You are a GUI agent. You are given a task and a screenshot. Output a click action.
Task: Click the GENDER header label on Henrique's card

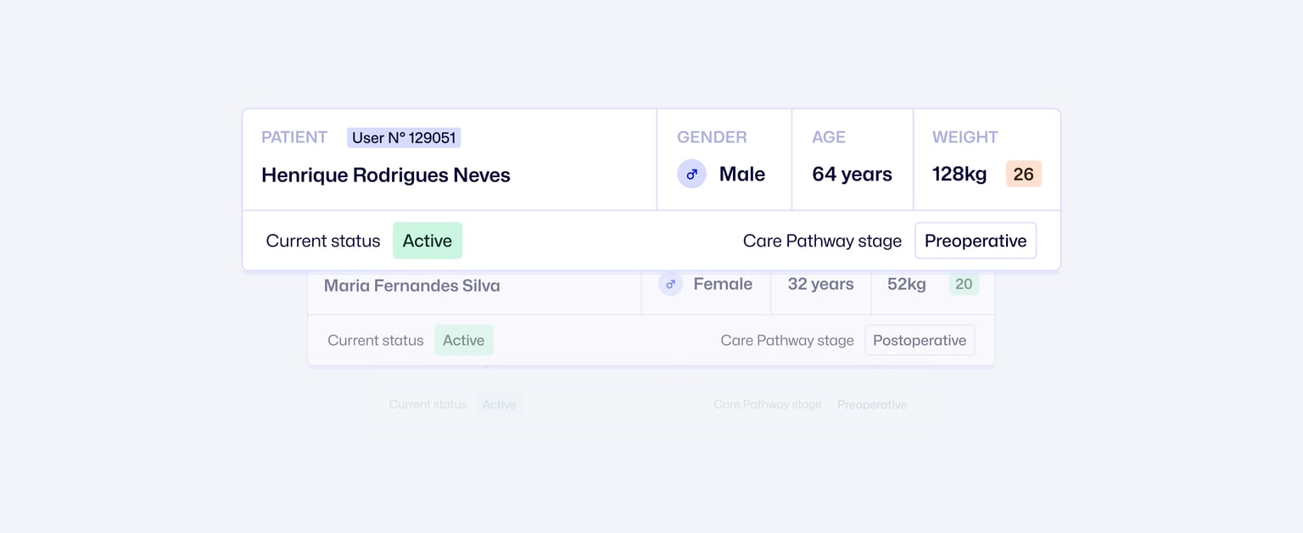tap(712, 136)
